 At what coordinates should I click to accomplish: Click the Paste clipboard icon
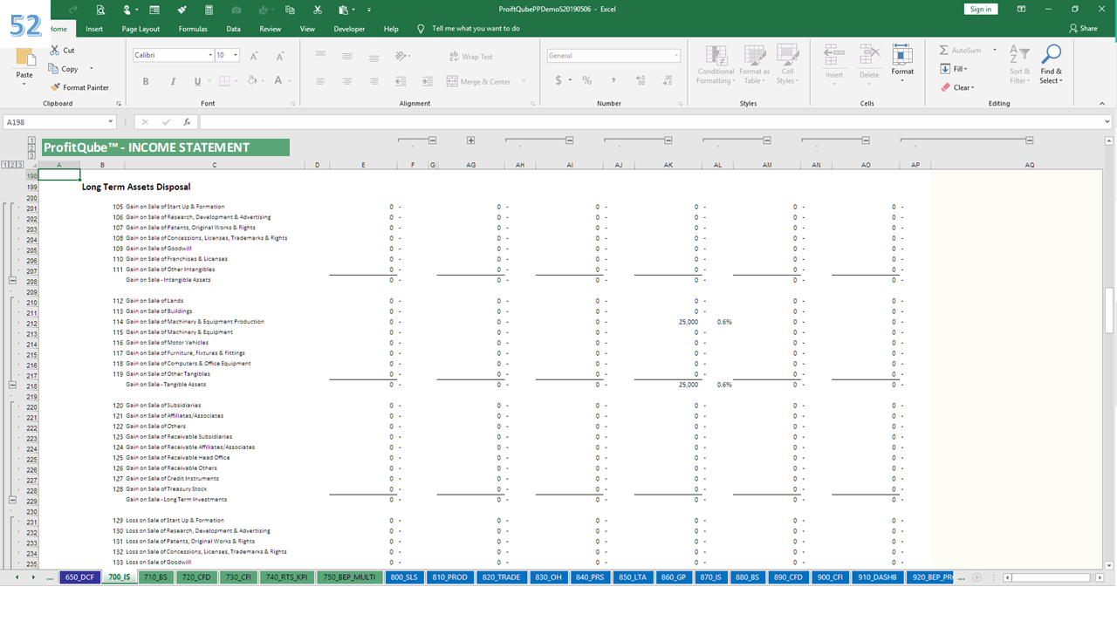click(x=24, y=59)
